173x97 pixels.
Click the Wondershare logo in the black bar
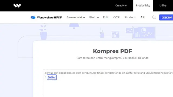click(x=17, y=5)
